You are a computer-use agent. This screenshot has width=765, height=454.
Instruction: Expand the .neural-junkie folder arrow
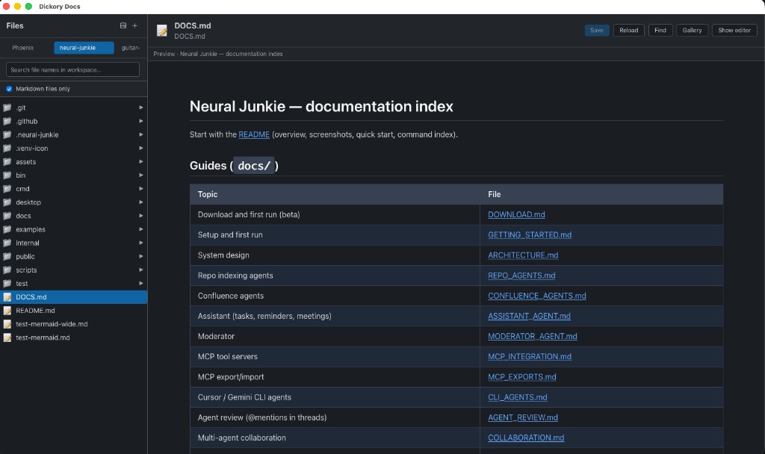point(141,134)
